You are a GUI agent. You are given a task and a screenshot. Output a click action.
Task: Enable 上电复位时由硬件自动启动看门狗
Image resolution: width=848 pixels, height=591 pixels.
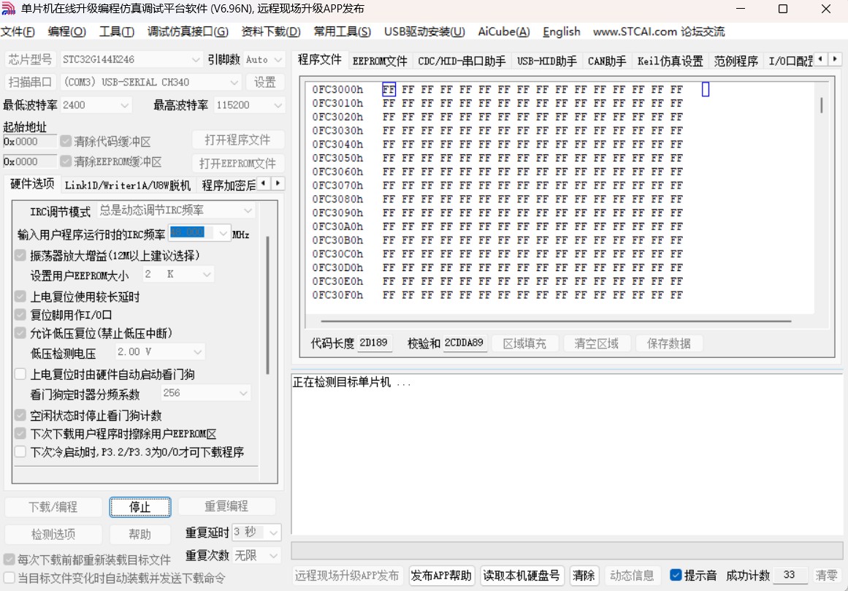click(x=20, y=373)
